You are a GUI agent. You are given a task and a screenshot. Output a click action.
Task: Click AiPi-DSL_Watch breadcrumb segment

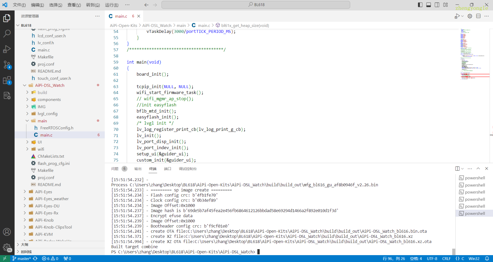pyautogui.click(x=157, y=25)
